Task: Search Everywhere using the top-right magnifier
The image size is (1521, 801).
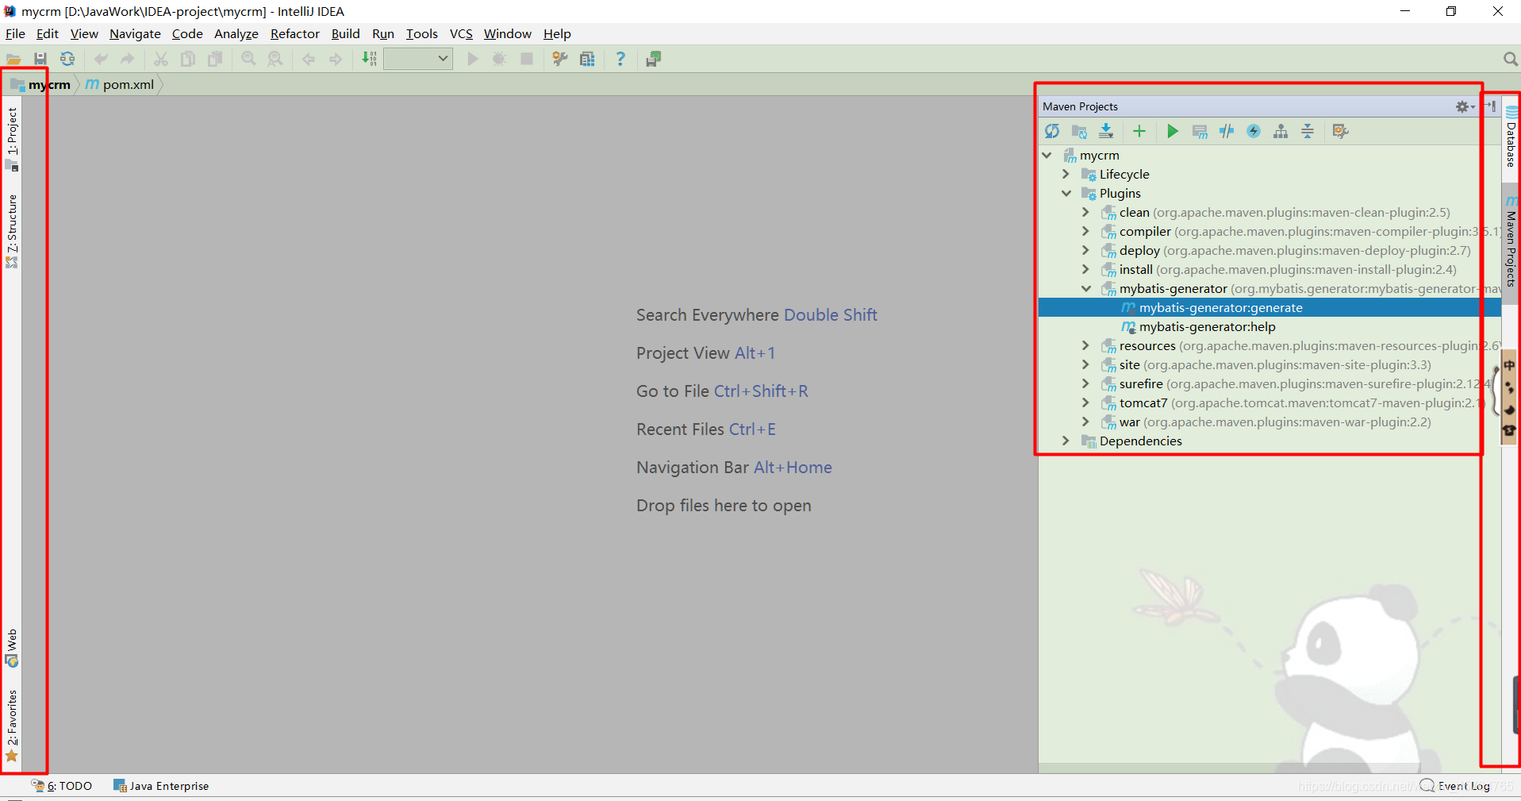Action: [x=1510, y=59]
